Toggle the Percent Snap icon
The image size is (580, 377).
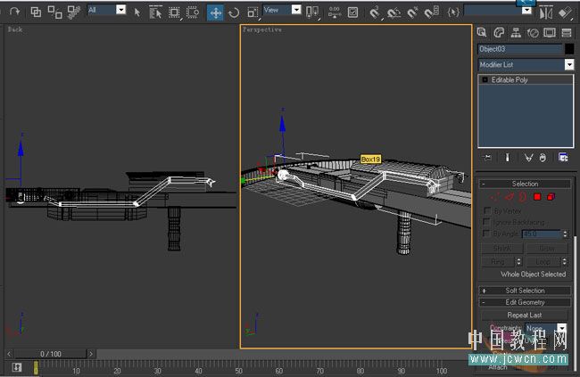tap(412, 13)
